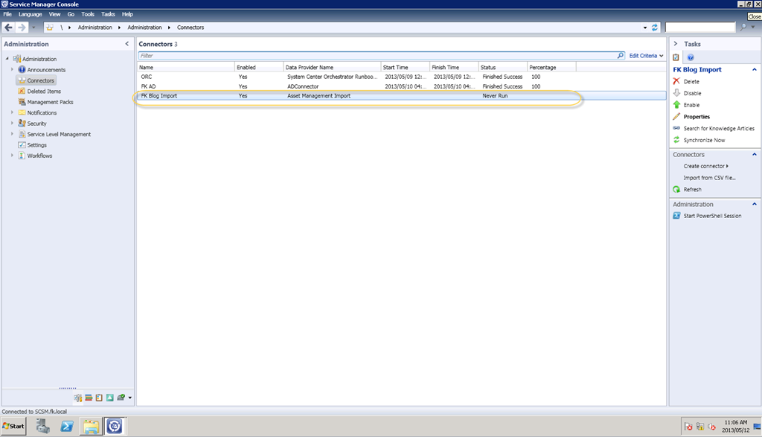Click the Refresh icon under Connectors

coord(676,190)
